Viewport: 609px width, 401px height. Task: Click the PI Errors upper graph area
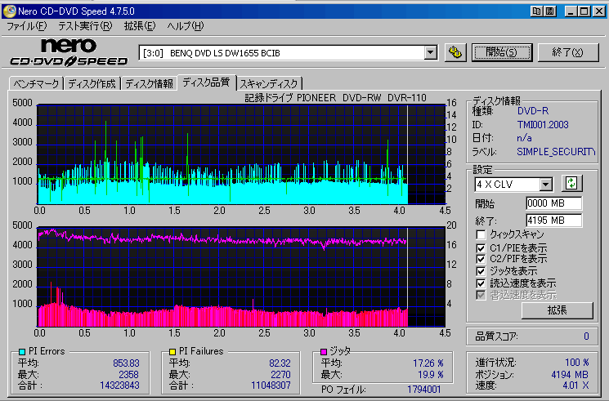point(241,154)
